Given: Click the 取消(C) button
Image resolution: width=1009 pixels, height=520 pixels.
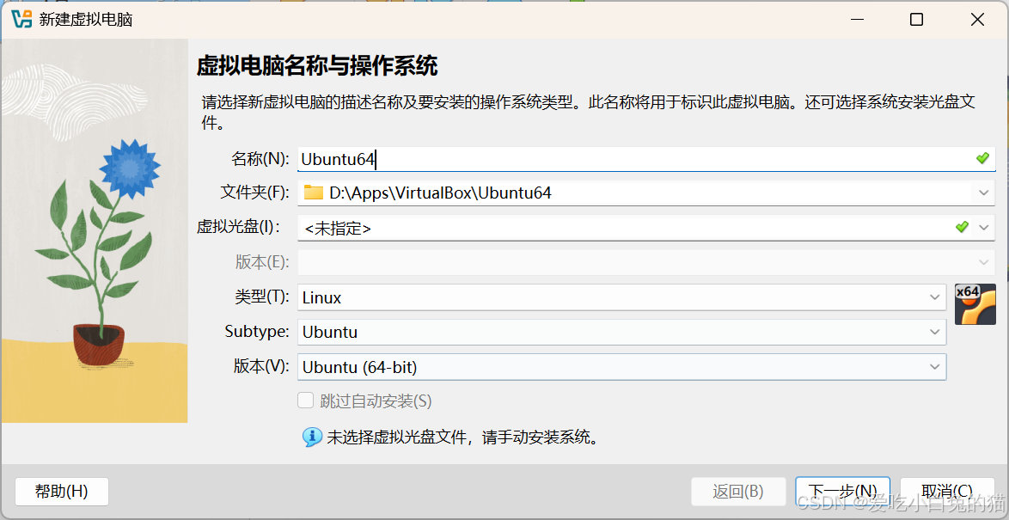Looking at the screenshot, I should (x=947, y=492).
